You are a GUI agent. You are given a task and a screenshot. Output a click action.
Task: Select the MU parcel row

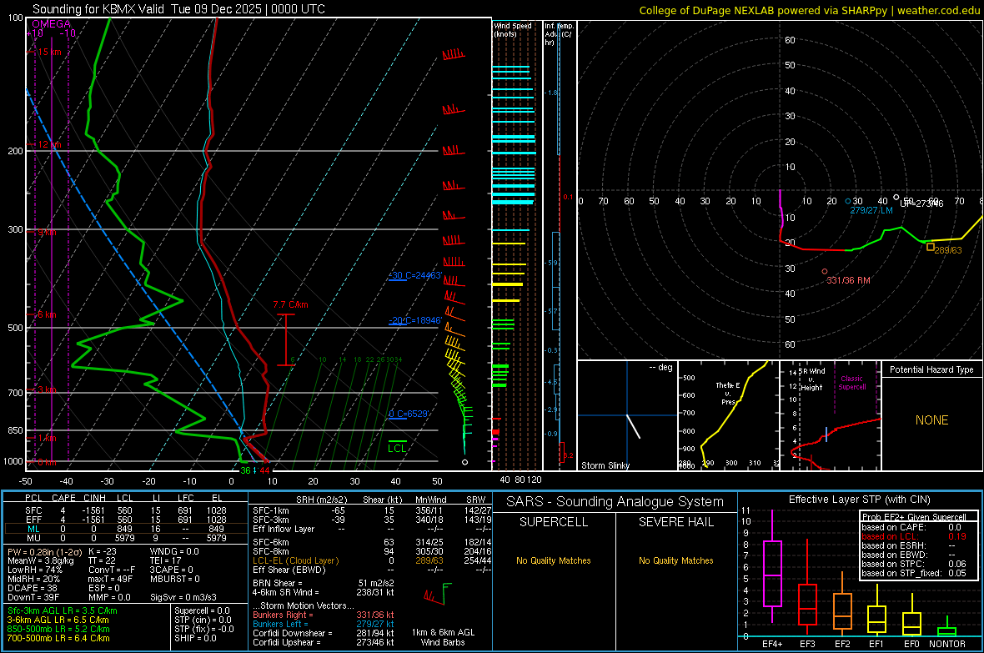[125, 538]
